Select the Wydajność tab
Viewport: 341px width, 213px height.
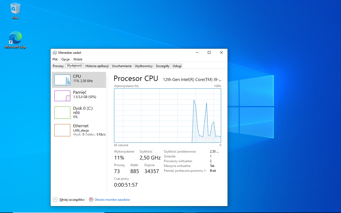[x=75, y=65]
